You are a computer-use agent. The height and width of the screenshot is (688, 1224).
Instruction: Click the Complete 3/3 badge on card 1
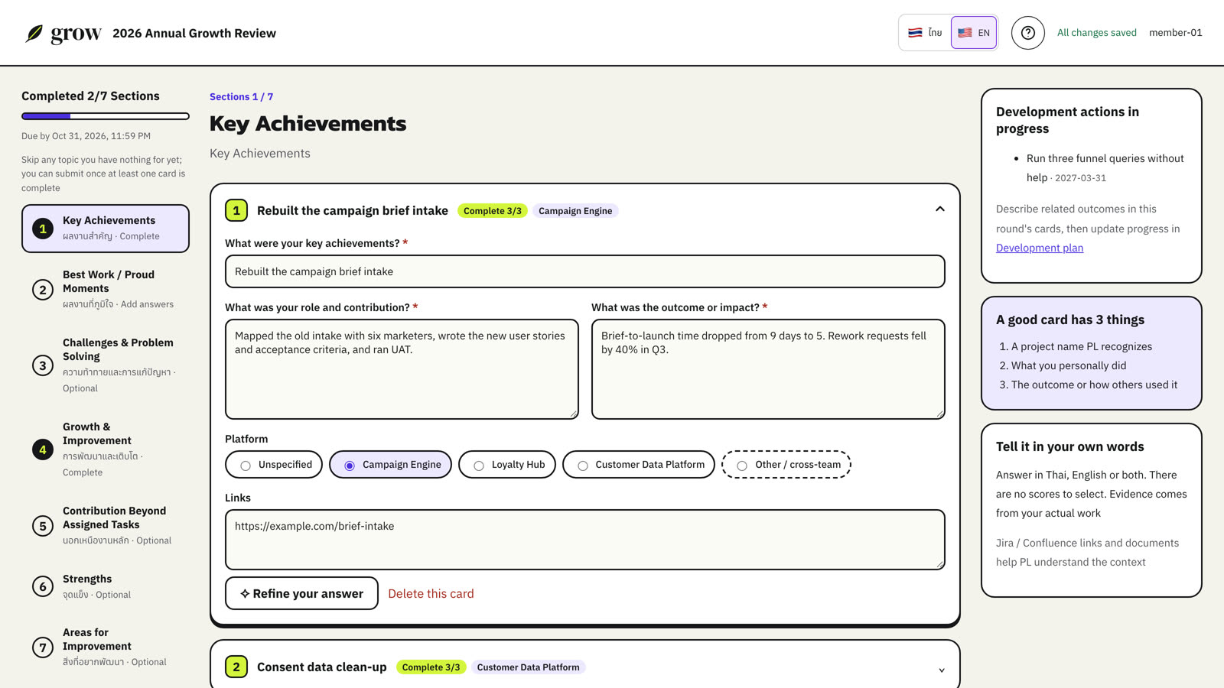(x=493, y=211)
